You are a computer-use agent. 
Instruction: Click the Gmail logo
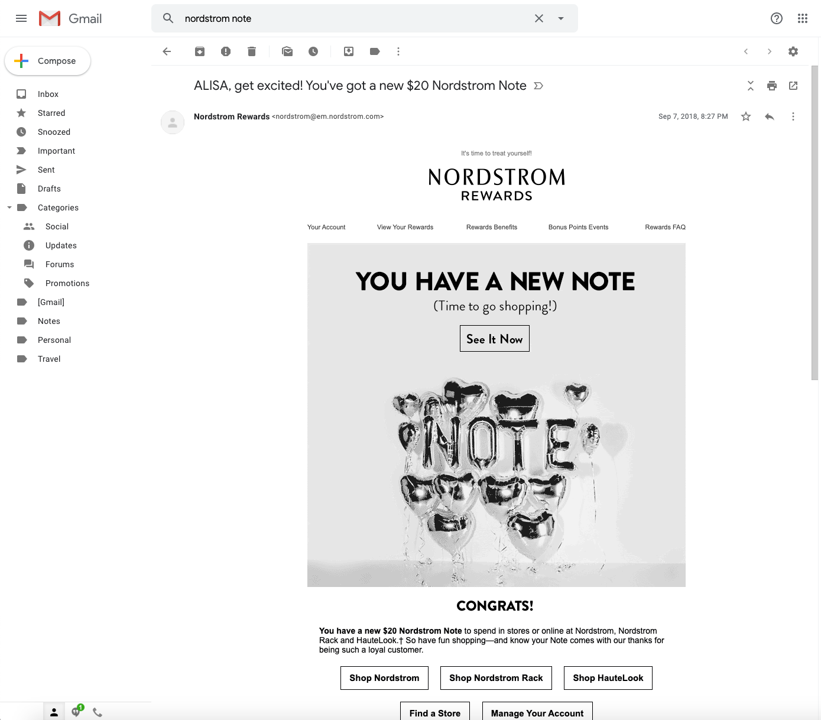click(70, 18)
